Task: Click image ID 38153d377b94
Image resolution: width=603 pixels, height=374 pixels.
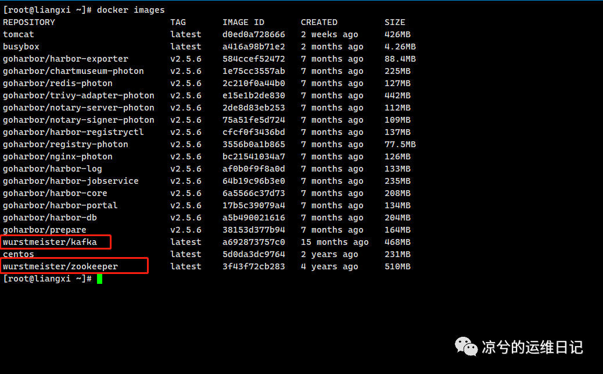Action: click(254, 230)
